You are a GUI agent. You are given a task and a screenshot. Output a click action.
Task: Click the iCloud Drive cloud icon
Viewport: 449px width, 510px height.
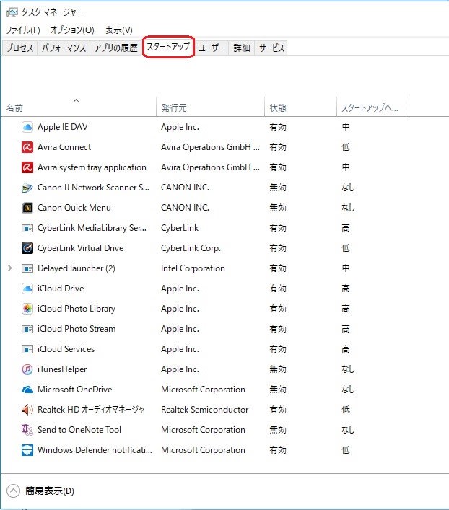pyautogui.click(x=27, y=289)
